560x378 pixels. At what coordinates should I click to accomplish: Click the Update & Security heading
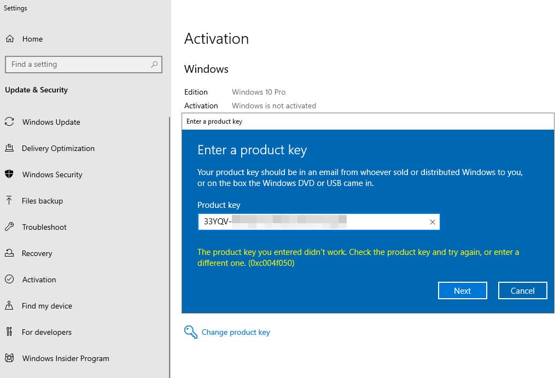pyautogui.click(x=36, y=90)
